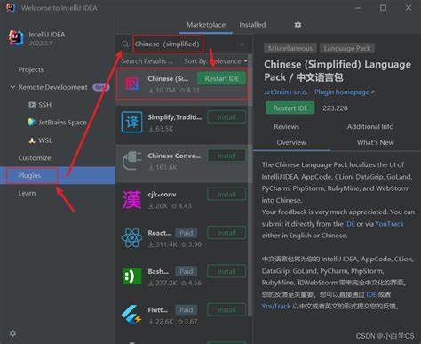The image size is (421, 344).
Task: Click the IntelliJ icon in the title bar
Action: point(11,8)
